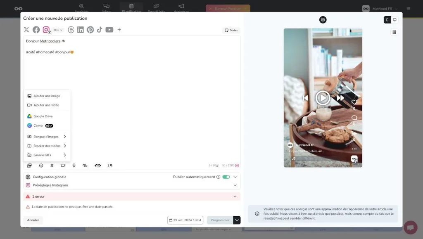Click the Annuler button
423x239 pixels.
tap(33, 220)
